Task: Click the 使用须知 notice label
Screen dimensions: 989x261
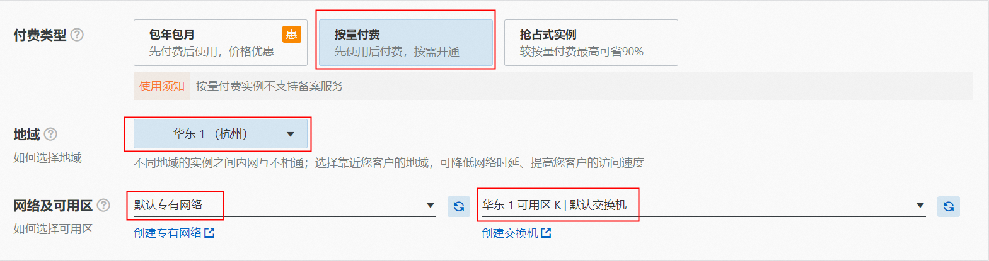Action: [162, 86]
